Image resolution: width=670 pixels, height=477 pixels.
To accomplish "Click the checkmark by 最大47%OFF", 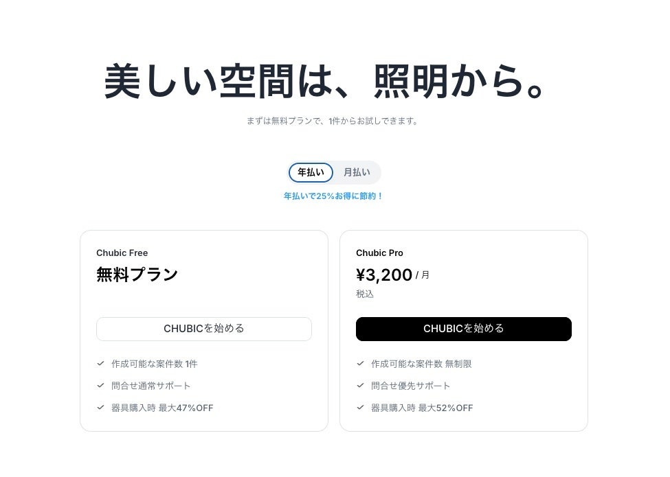I will click(100, 408).
